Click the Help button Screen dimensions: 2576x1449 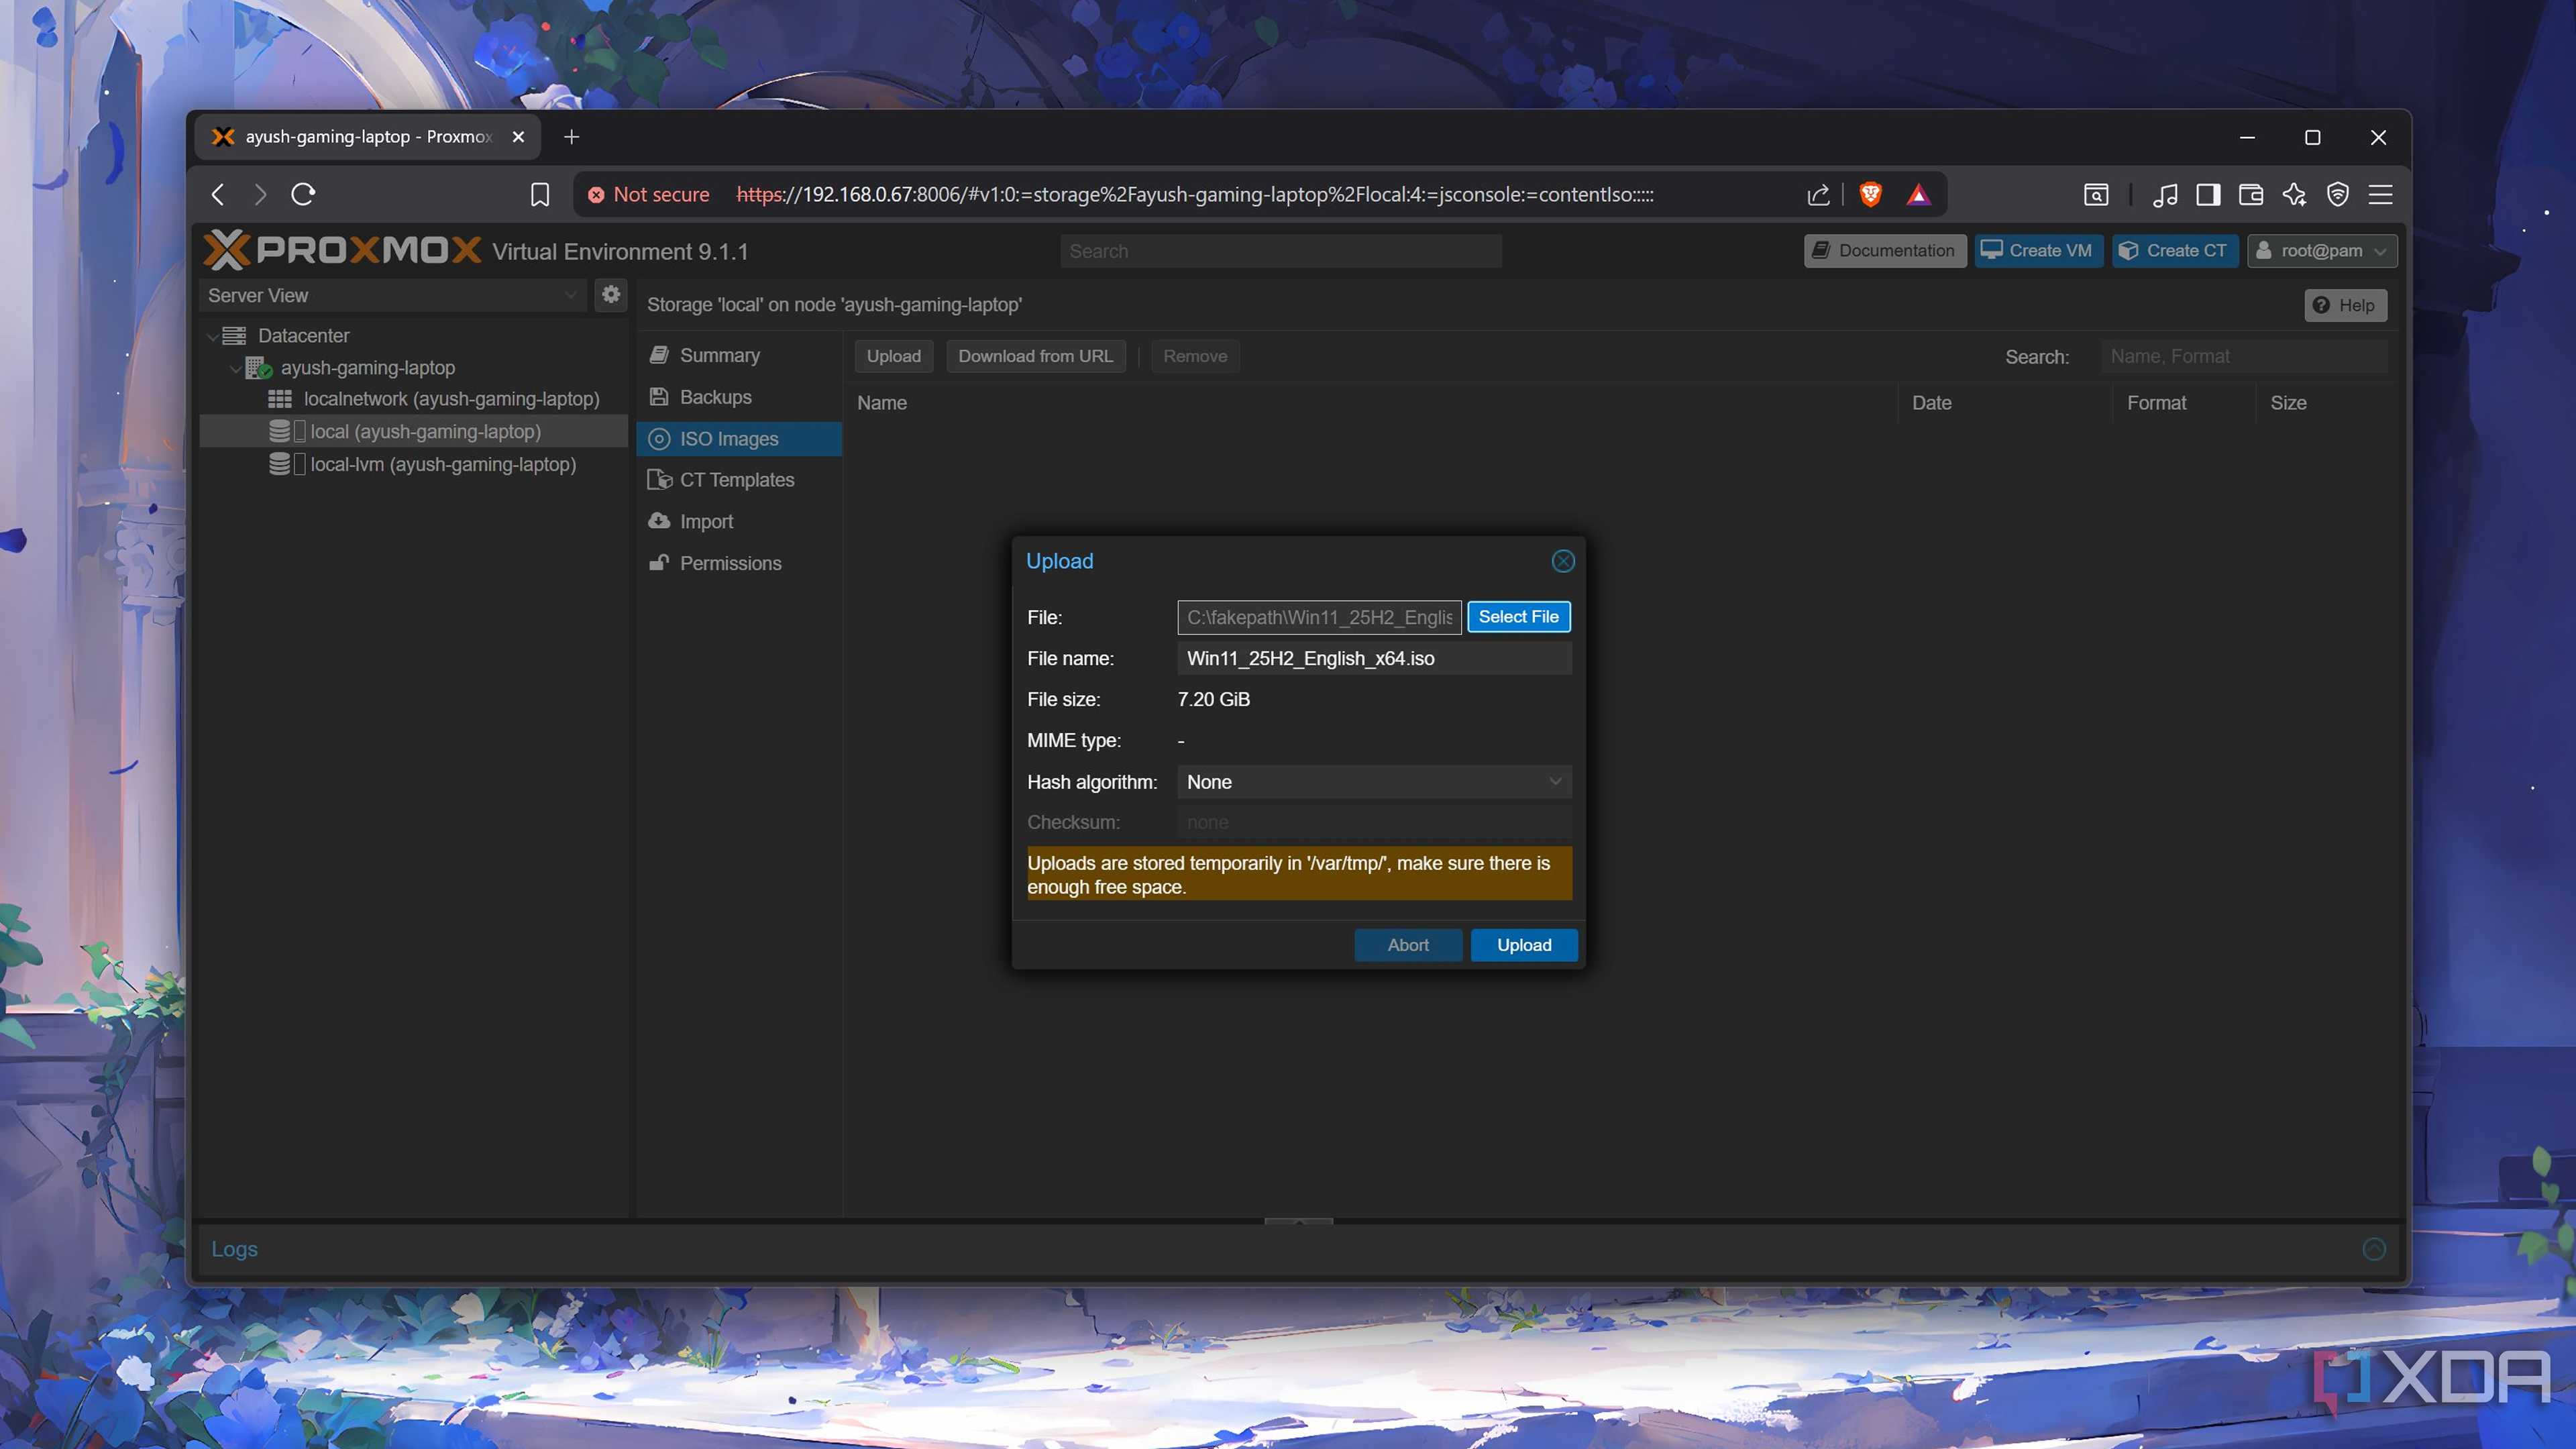(x=2345, y=305)
